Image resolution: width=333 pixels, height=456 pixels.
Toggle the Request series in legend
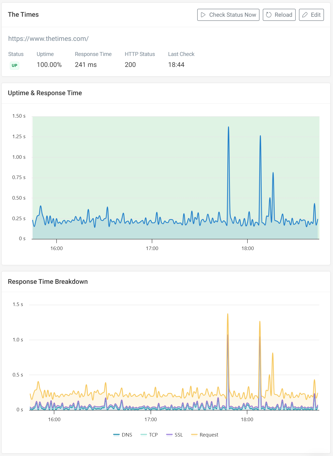[x=205, y=435]
